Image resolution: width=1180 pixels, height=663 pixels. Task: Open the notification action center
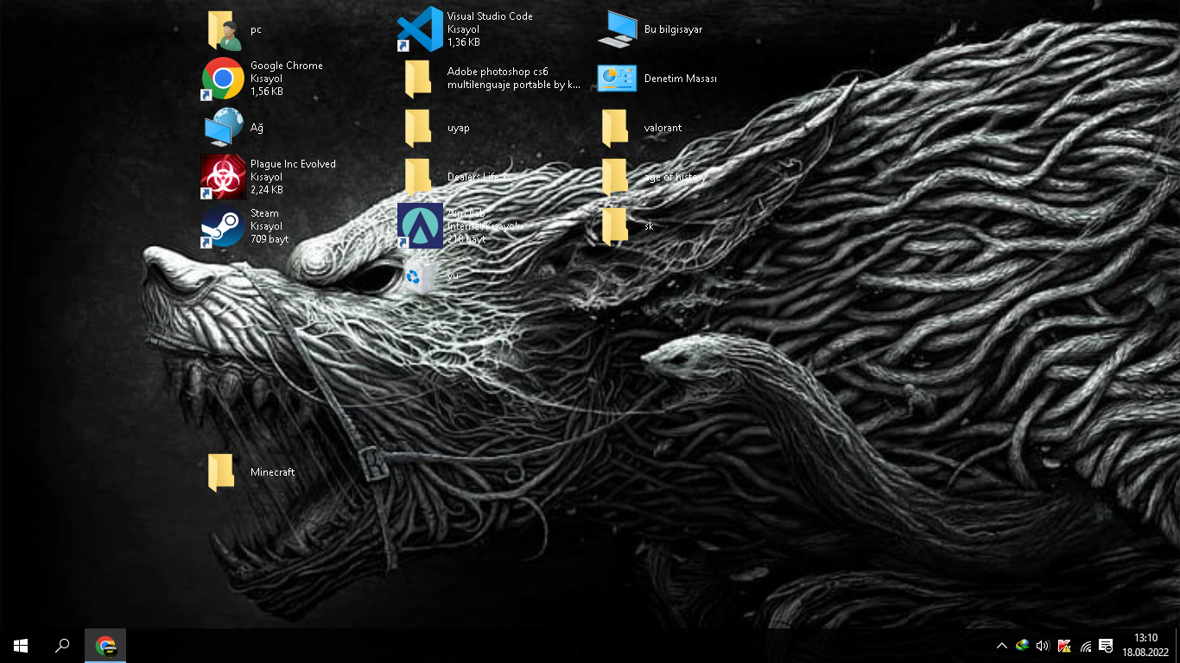[x=1106, y=646]
